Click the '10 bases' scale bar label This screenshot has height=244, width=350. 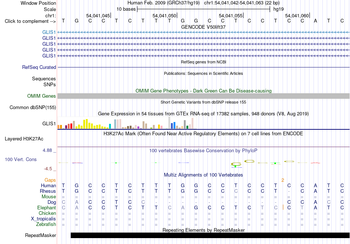(126, 9)
